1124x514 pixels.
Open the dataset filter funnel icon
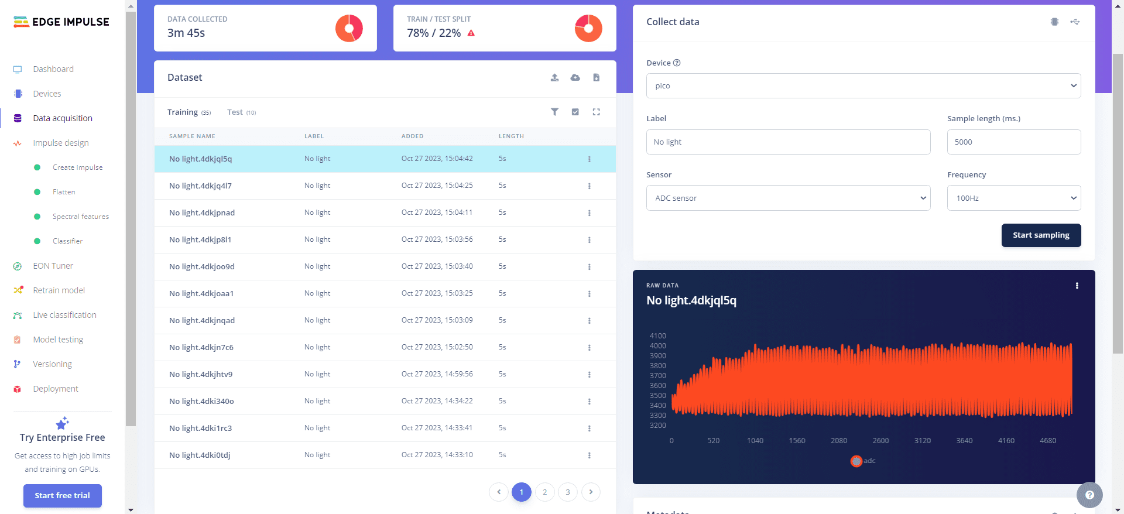click(x=554, y=112)
